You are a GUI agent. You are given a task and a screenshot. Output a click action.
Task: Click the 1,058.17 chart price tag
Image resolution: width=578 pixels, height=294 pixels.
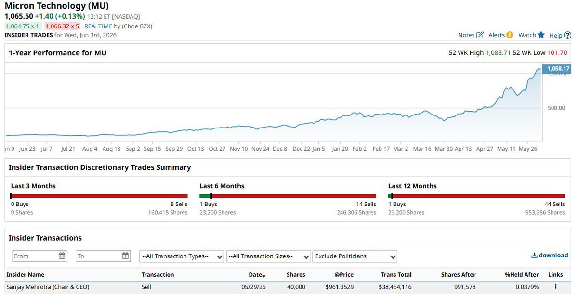tap(557, 69)
